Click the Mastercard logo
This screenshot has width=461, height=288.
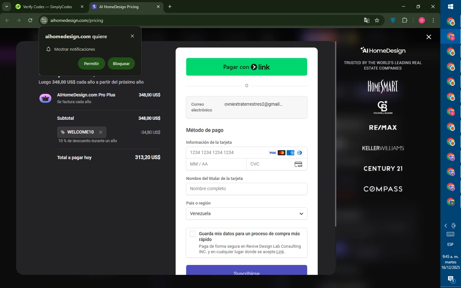tap(282, 153)
